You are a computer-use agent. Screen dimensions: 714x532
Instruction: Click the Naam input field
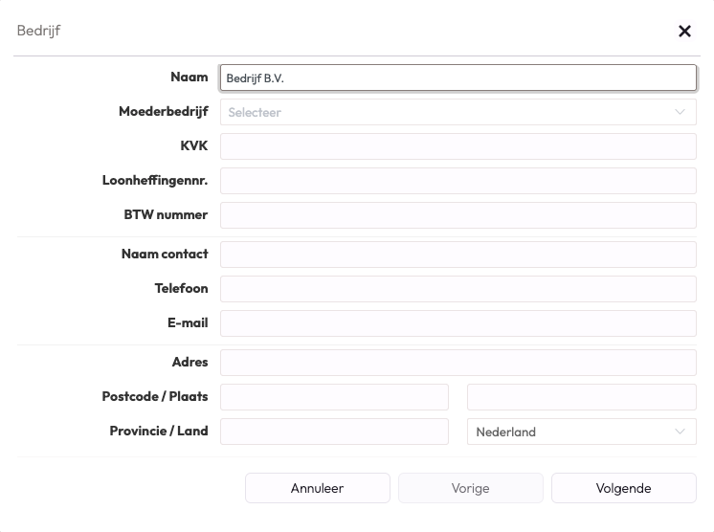(x=457, y=78)
